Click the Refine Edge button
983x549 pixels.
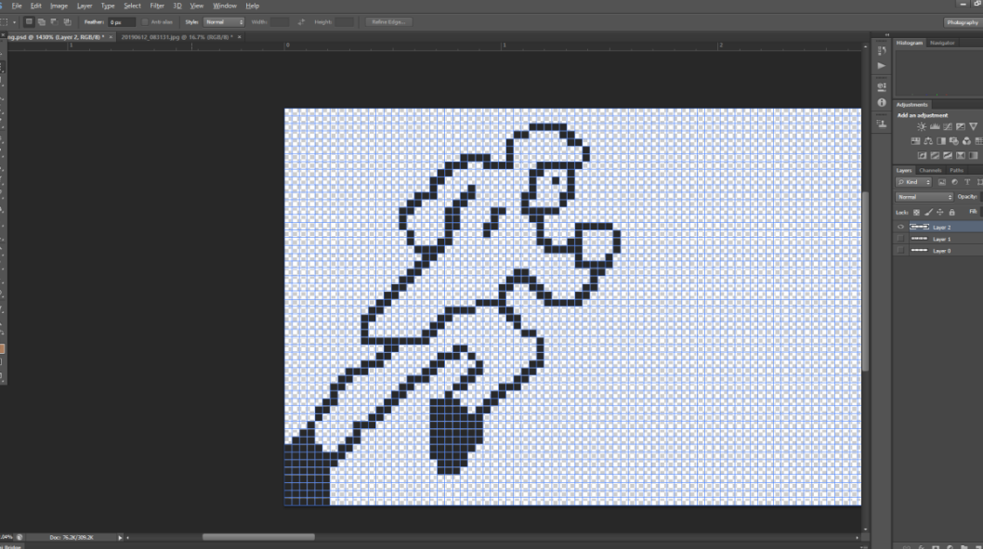(388, 22)
